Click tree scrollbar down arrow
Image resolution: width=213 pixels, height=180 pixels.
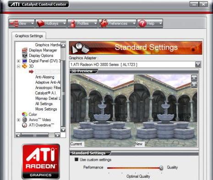[x=63, y=130]
